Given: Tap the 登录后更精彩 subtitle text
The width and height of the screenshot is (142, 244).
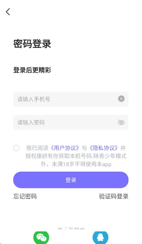Looking at the screenshot, I should tap(32, 70).
